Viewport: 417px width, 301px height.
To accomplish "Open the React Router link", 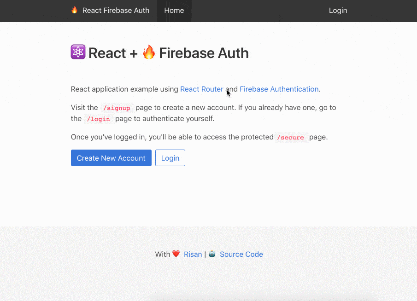I will pyautogui.click(x=201, y=89).
